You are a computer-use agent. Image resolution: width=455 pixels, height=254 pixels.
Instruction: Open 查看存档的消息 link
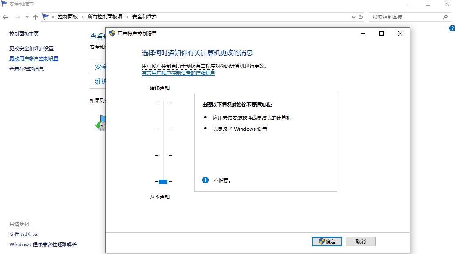click(x=27, y=69)
